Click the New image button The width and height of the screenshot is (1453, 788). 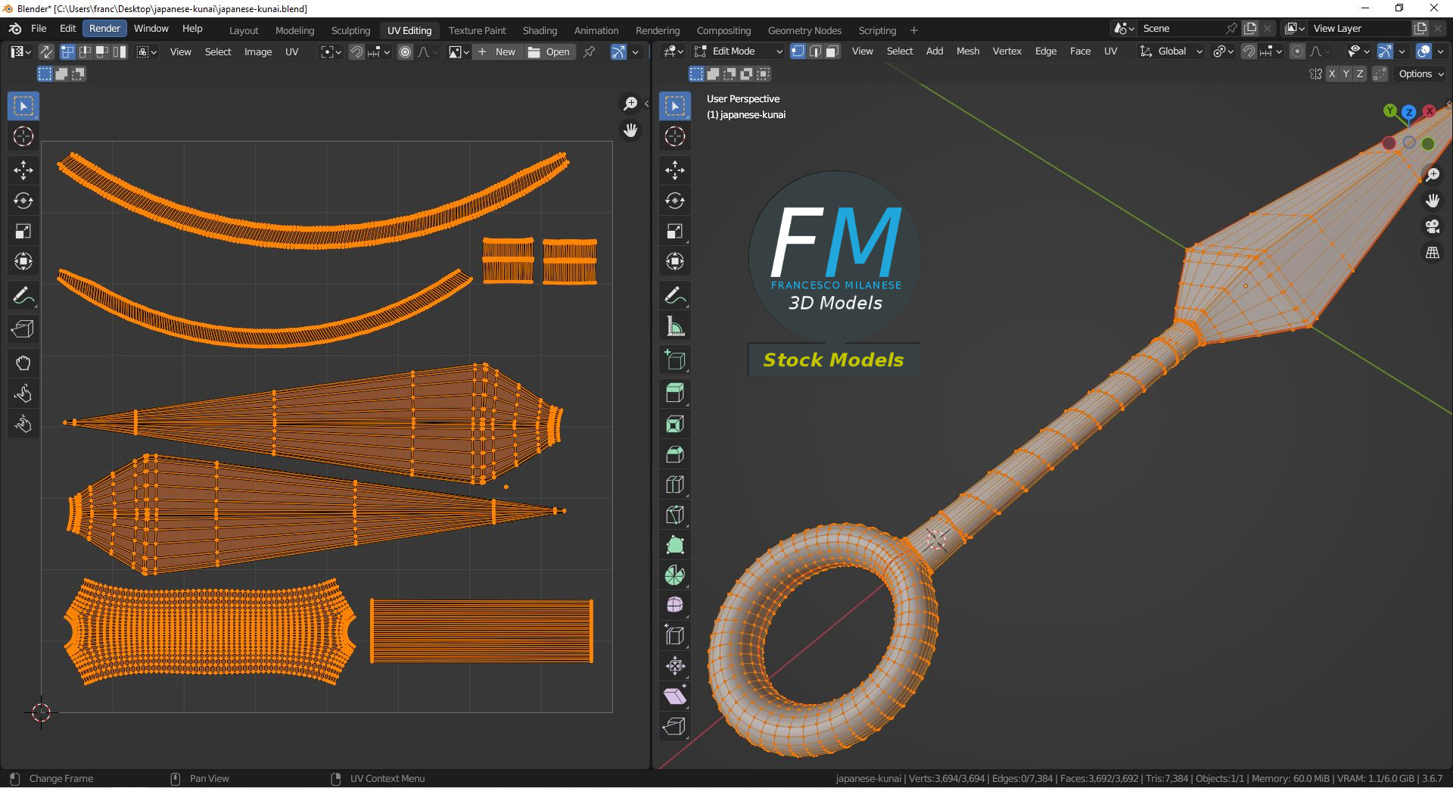click(497, 51)
